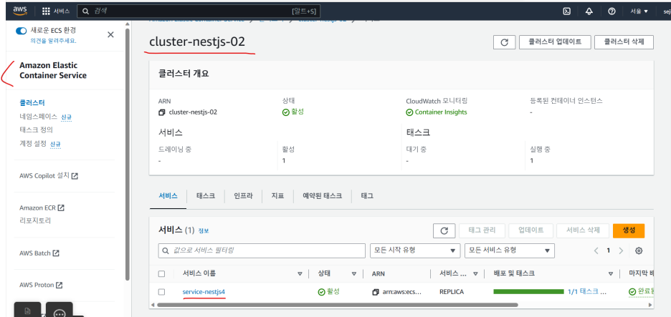
Task: Switch to the 인프라 tab
Action: pyautogui.click(x=243, y=196)
